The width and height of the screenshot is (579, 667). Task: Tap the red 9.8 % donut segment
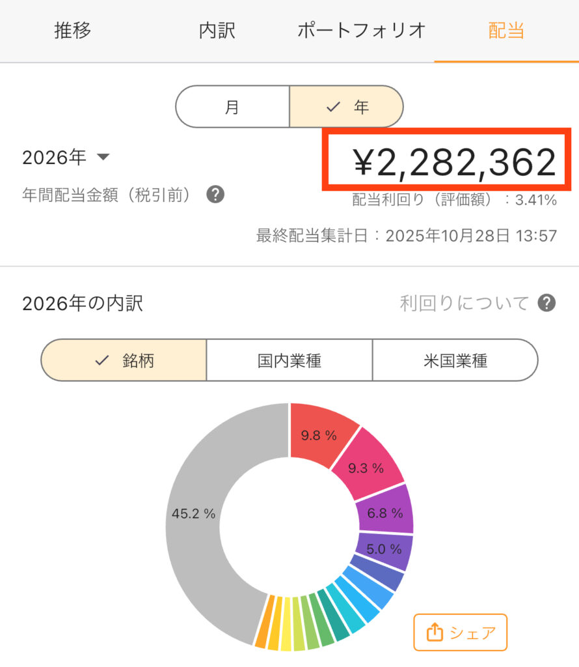(x=319, y=435)
